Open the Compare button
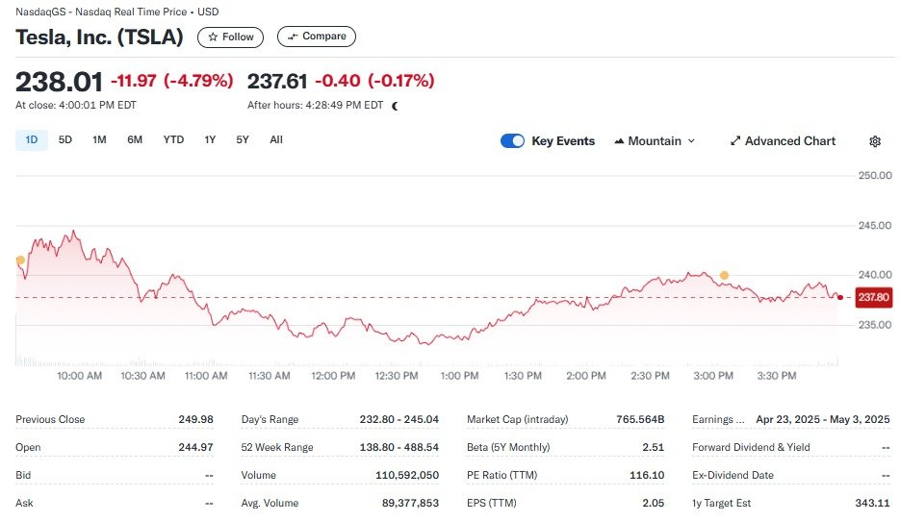The image size is (900, 521). pos(317,37)
